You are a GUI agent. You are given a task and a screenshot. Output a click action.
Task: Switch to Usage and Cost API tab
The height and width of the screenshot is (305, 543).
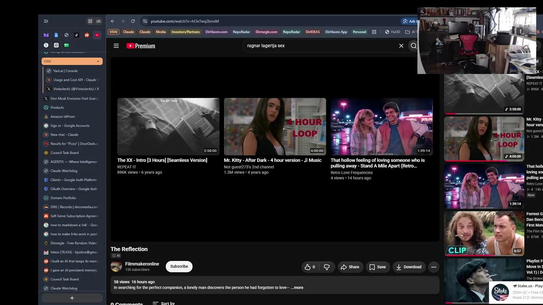73,80
